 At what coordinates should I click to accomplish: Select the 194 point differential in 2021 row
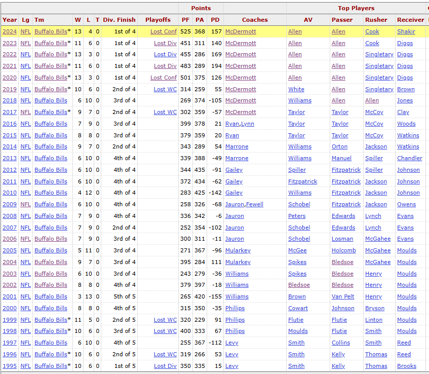tap(216, 66)
